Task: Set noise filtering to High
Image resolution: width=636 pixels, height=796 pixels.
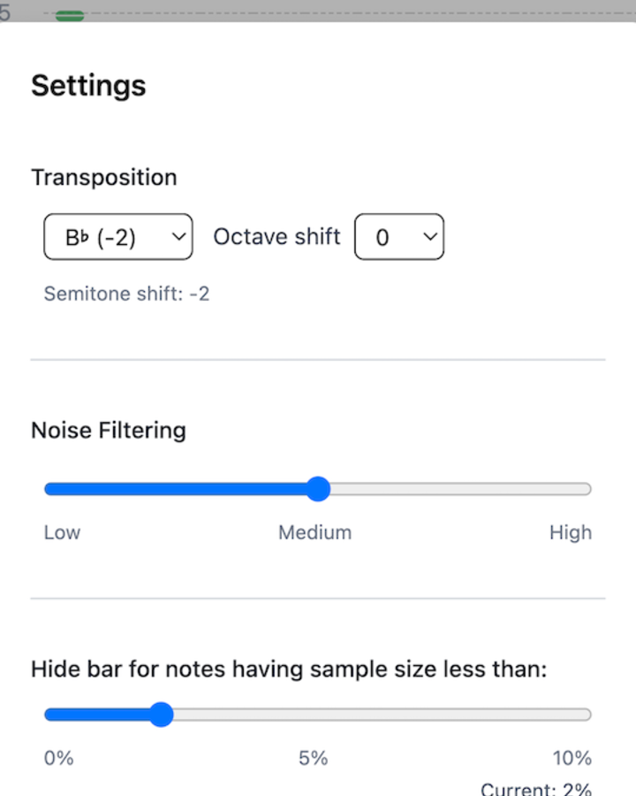Action: [587, 488]
